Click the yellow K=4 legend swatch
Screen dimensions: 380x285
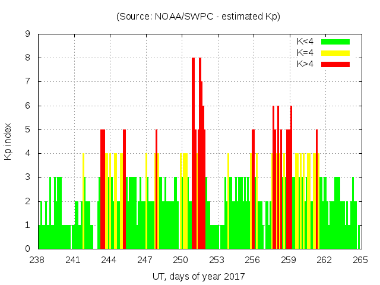click(335, 53)
